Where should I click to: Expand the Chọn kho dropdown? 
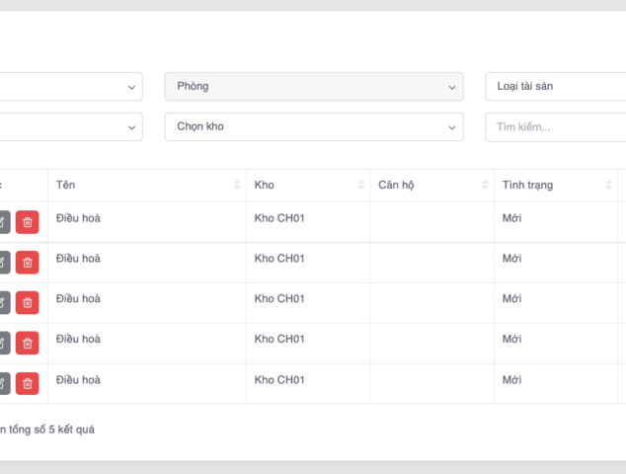313,126
